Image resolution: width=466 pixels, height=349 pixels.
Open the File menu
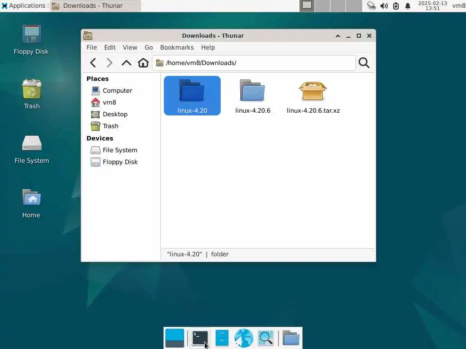pos(91,47)
